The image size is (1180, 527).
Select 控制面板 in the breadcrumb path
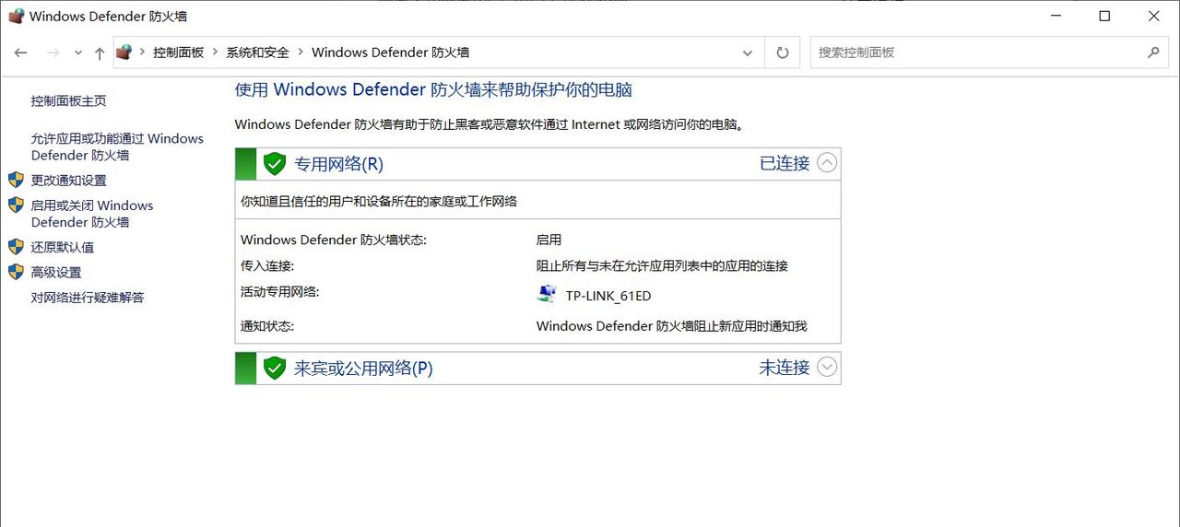coord(178,53)
